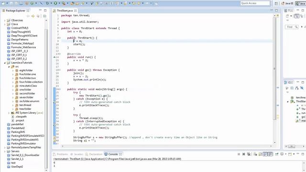Switch to the Javadoc tab
This screenshot has height=172, width=306.
[x=76, y=154]
